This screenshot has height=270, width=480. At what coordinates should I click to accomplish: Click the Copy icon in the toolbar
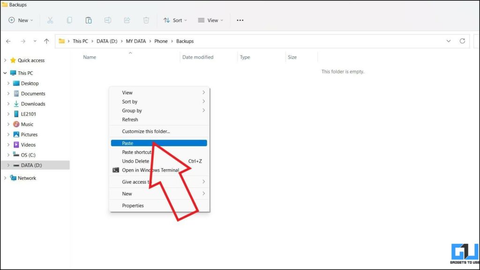[x=70, y=20]
